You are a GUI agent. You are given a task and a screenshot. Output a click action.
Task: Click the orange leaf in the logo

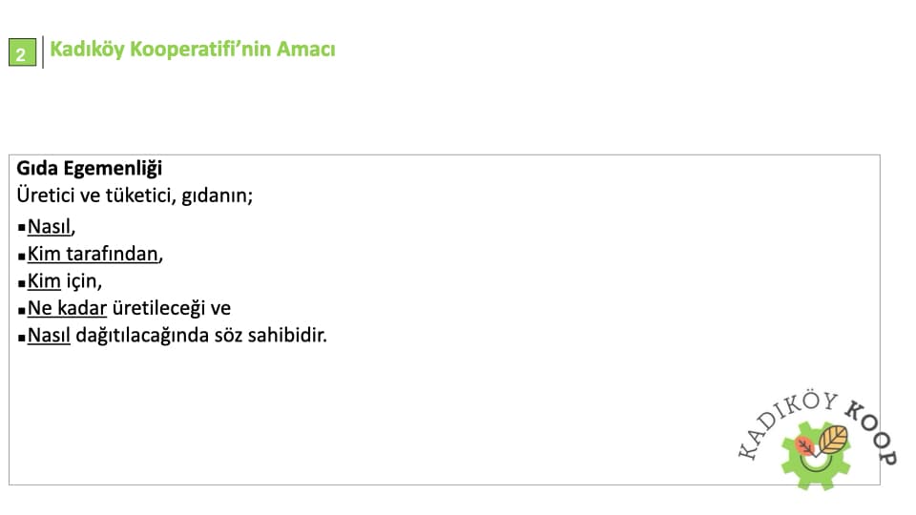(802, 444)
